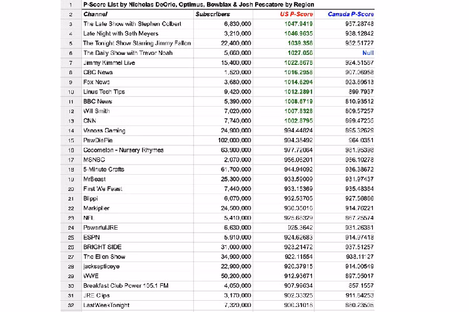Viewport: 469px width, 312px height.
Task: Click row number 14 header
Action: click(71, 130)
